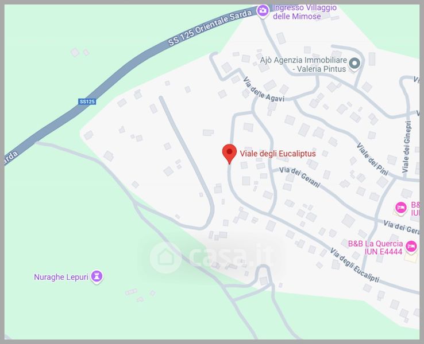This screenshot has width=424, height=344.
Task: Select the Ajò Agenzia Immobiliare Valeria Pintus text
Action: click(x=303, y=64)
